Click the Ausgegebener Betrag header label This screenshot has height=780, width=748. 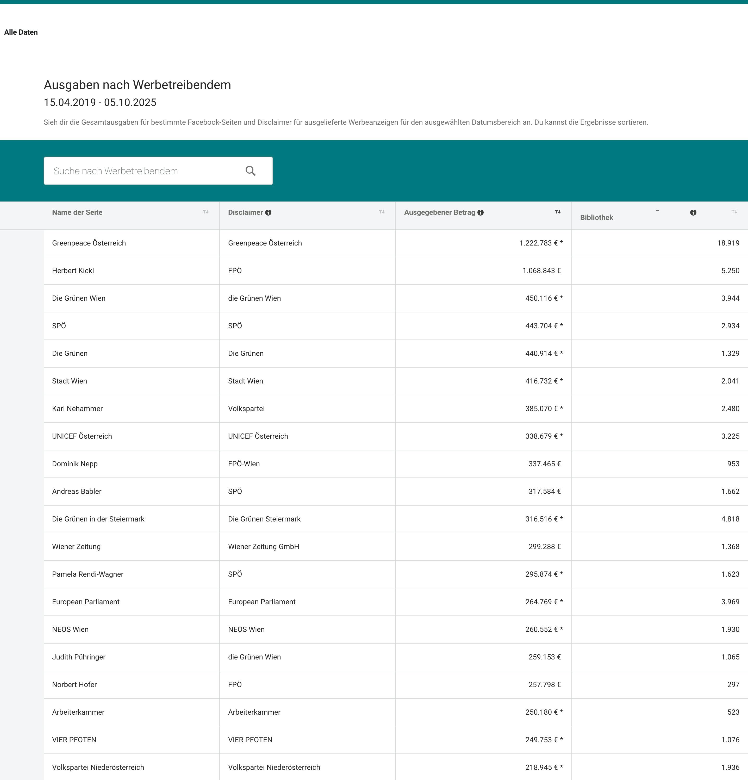click(x=439, y=212)
